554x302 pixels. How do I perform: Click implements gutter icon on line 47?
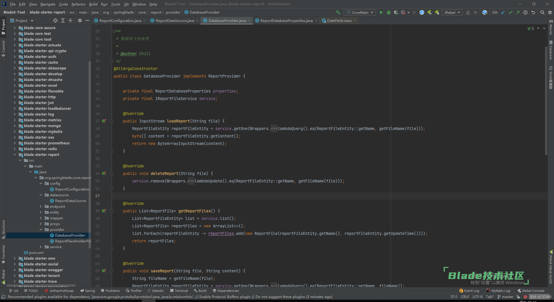click(x=104, y=121)
